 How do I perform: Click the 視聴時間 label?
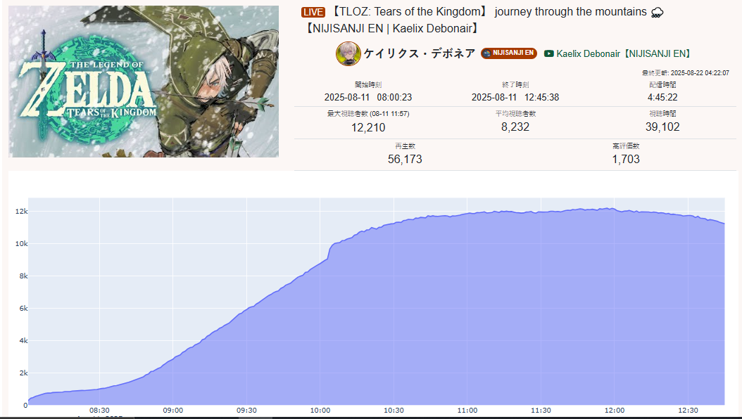coord(662,113)
